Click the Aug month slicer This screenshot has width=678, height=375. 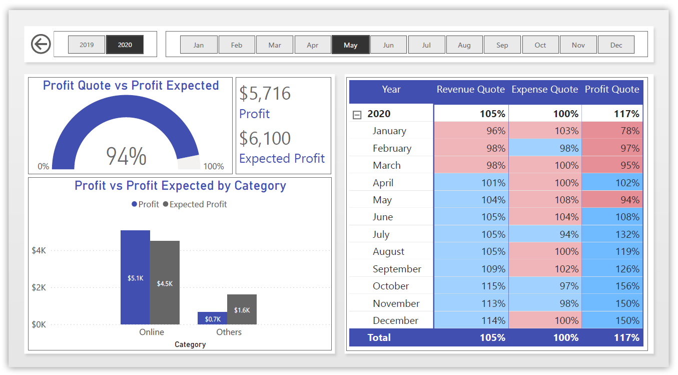464,44
